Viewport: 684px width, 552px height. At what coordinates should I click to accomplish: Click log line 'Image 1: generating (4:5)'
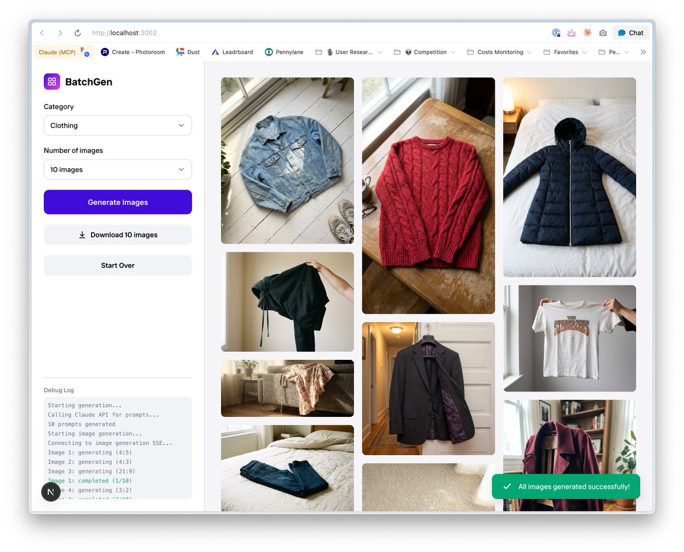[x=90, y=452]
